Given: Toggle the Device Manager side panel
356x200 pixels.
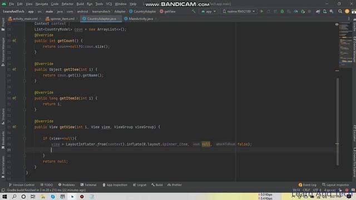Looking at the screenshot, I should (354, 49).
